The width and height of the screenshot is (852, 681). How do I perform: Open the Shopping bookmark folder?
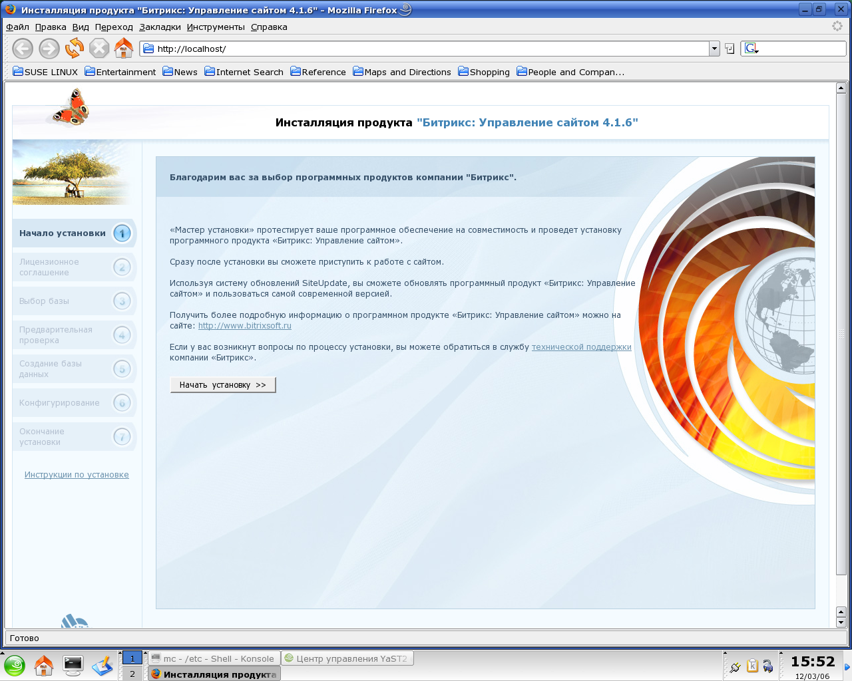tap(484, 72)
